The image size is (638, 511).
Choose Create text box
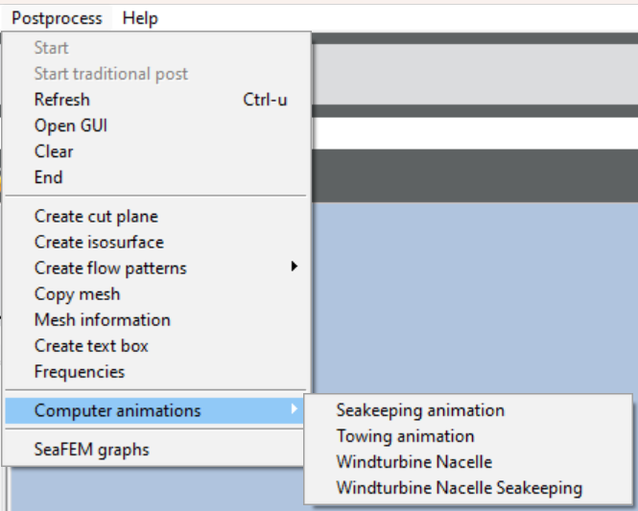(x=155, y=346)
